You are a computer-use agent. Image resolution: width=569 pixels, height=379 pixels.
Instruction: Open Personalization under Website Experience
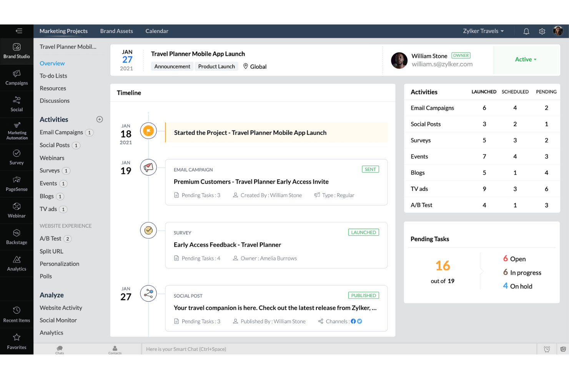(x=60, y=264)
